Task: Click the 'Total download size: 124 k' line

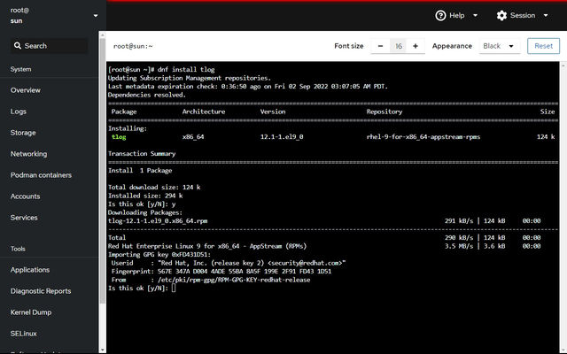Action: click(154, 187)
